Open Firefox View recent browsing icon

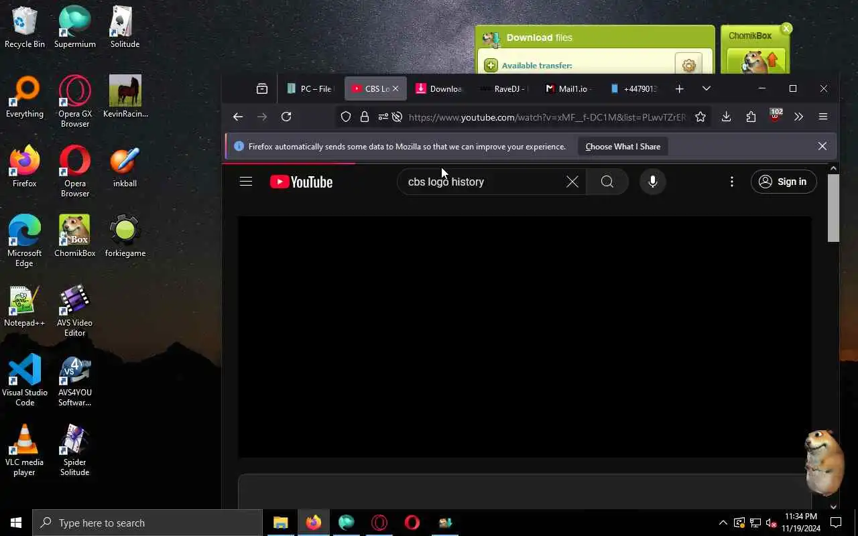(262, 88)
